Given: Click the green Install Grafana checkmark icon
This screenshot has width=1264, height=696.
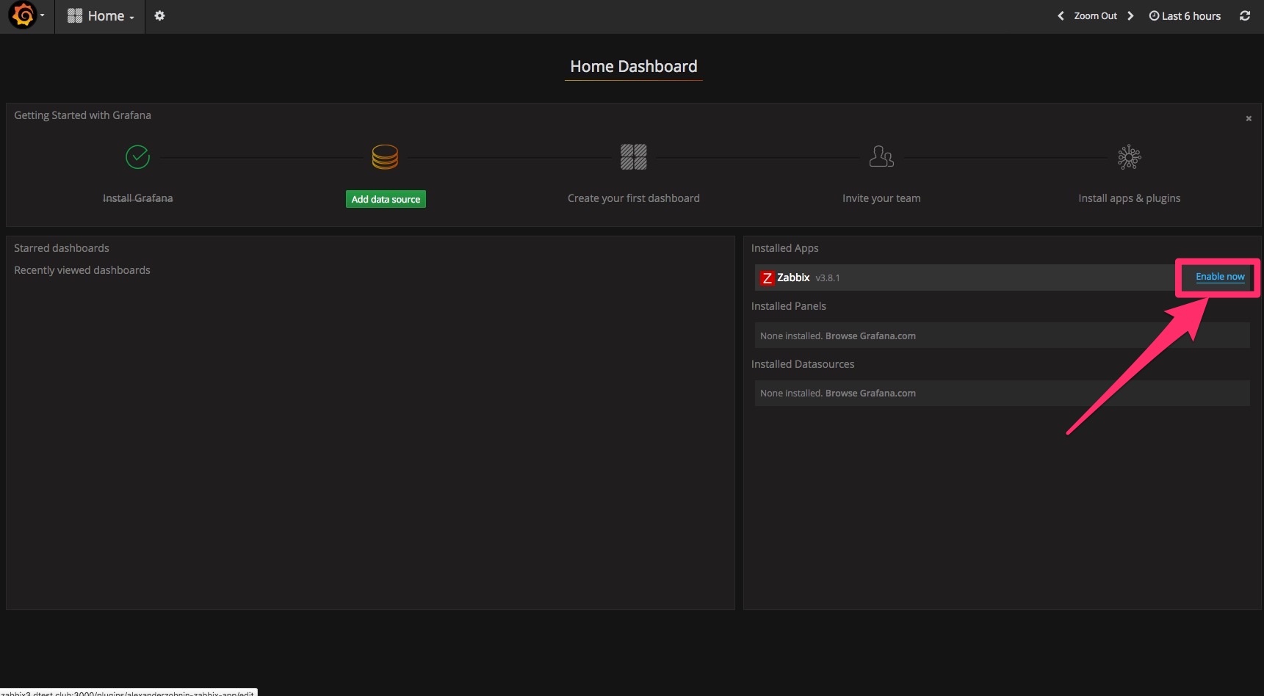Looking at the screenshot, I should click(137, 156).
